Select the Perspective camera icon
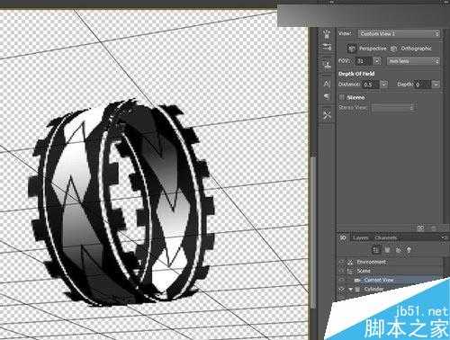The image size is (450, 340). tap(352, 49)
